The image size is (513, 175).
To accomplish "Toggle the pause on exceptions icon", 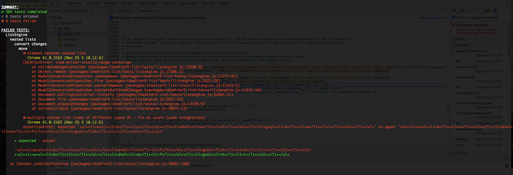I will click(495, 11).
